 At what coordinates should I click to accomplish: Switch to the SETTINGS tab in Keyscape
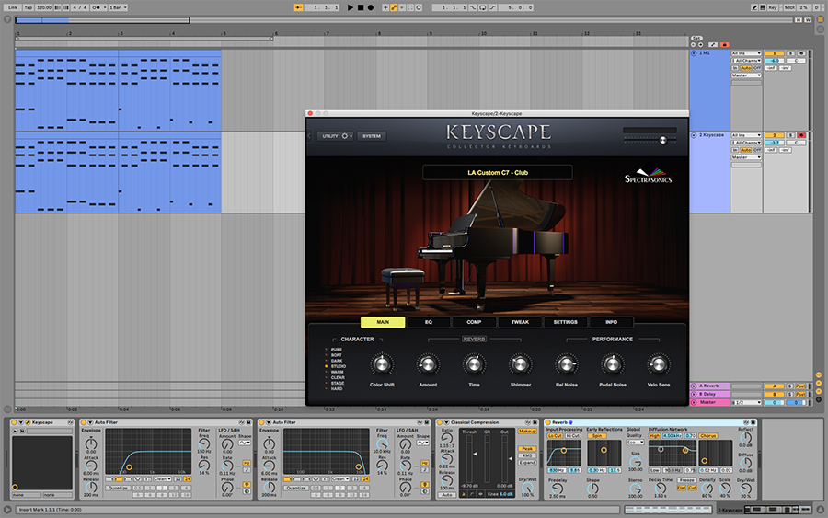point(565,322)
